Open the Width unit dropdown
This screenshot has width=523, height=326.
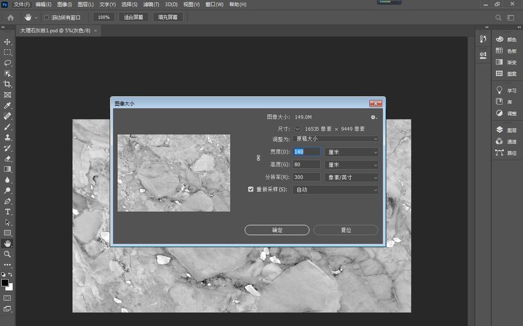click(352, 152)
